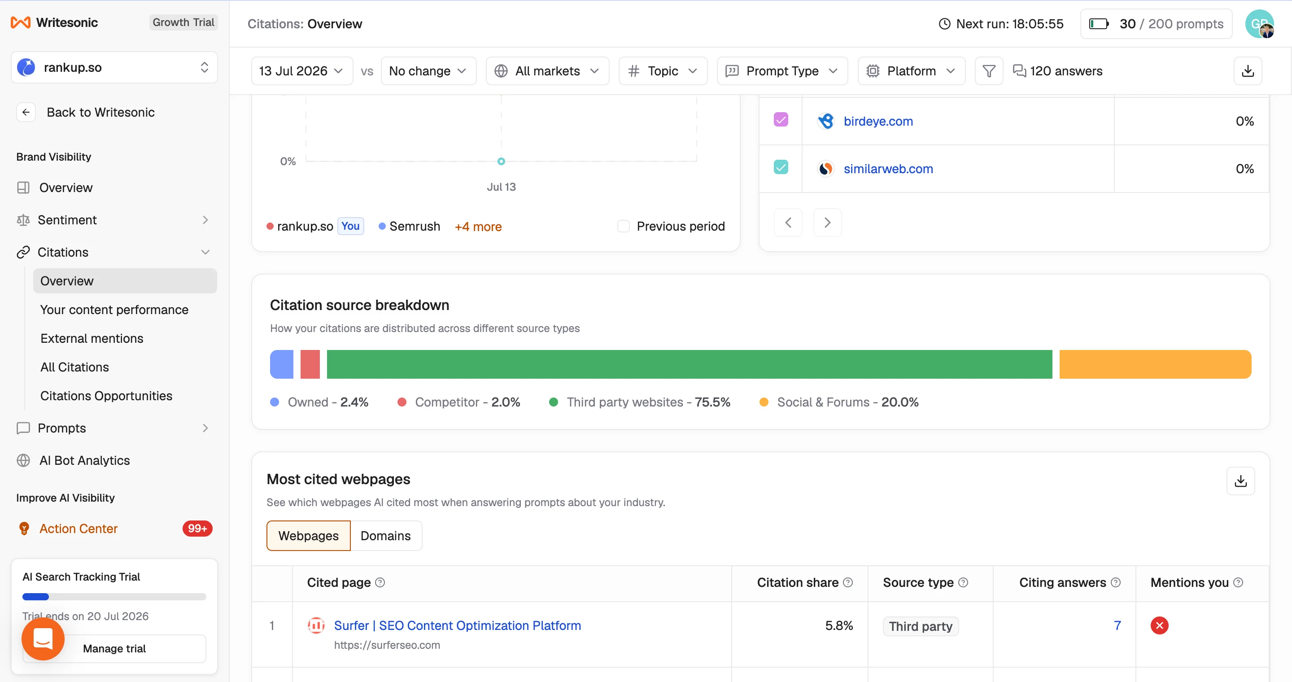Image resolution: width=1292 pixels, height=682 pixels.
Task: Expand the Sentiment section chevron
Action: click(205, 220)
